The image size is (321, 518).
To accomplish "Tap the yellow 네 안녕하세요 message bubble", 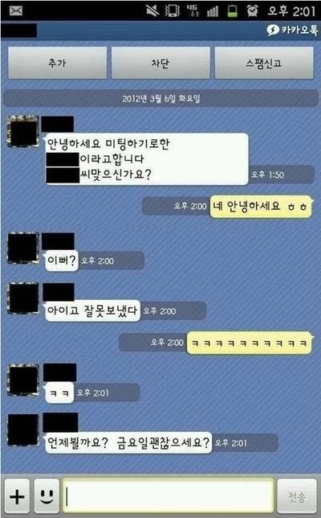I will 261,207.
